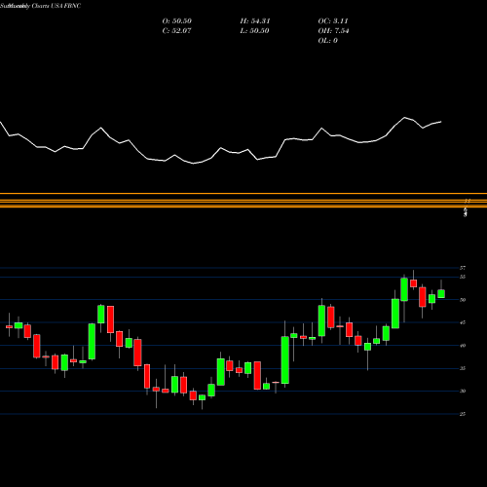This screenshot has width=487, height=487.
Task: Click the 30 price axis label
Action: [x=463, y=391]
